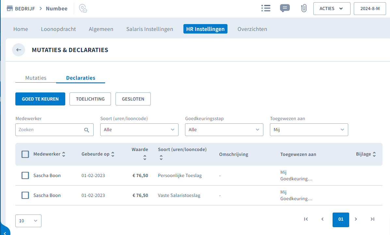
Task: Click BEDRIJF breadcrumb link
Action: click(x=25, y=9)
